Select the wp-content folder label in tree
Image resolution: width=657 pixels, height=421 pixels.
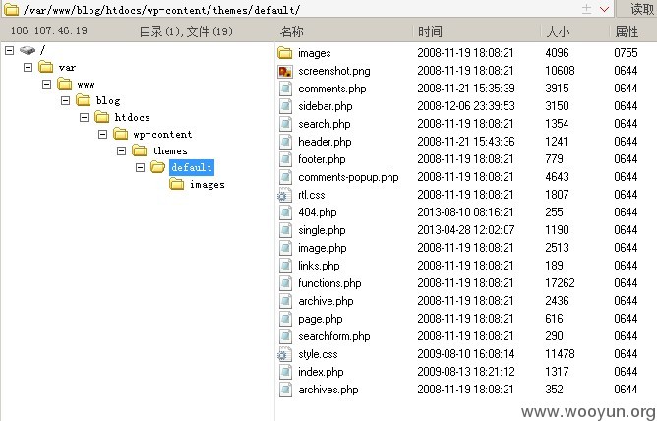tap(162, 135)
